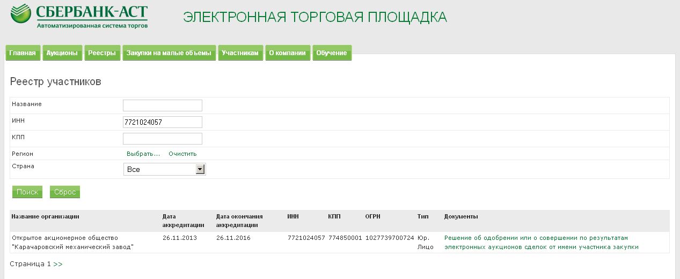Screen dimensions: 680x279
Task: Open the Решение об одобрении document link
Action: point(542,242)
